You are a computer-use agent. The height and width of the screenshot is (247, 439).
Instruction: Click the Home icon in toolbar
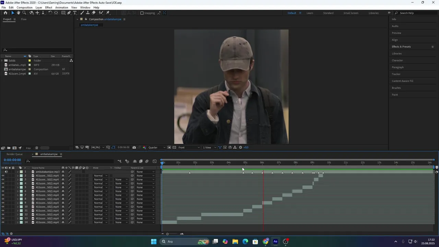(5, 13)
